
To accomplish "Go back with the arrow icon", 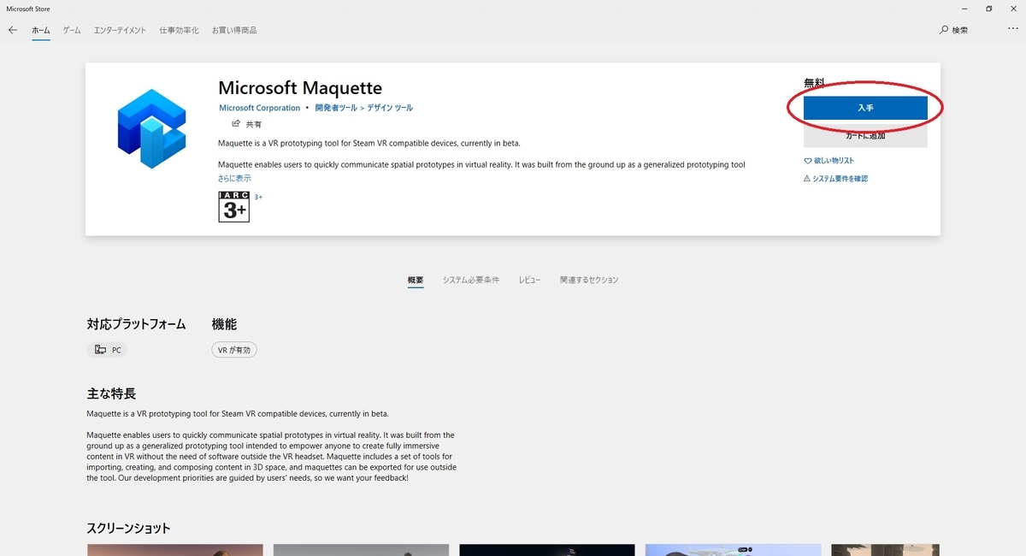I will 13,30.
